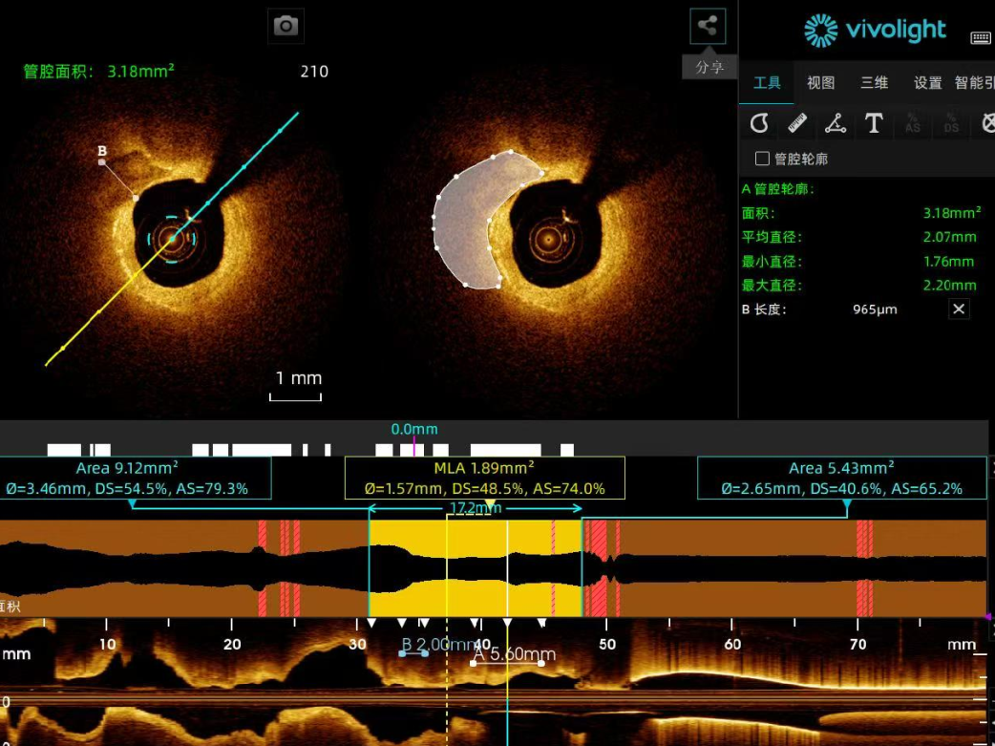
Task: Click the proximal reference Area 5.43mm² box
Action: (842, 479)
